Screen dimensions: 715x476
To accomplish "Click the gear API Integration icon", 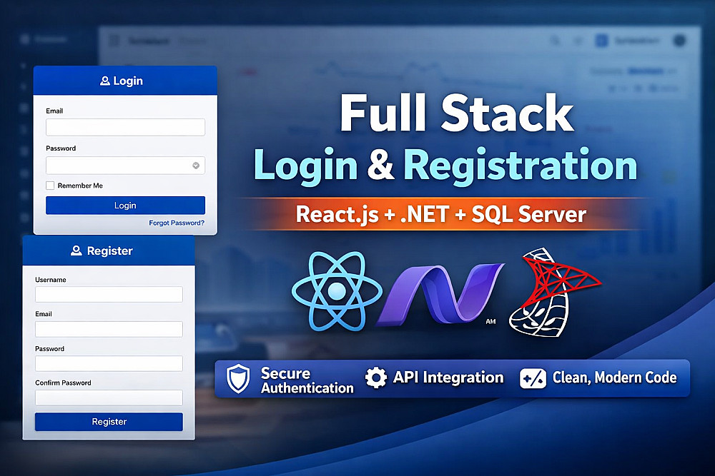I will (376, 378).
